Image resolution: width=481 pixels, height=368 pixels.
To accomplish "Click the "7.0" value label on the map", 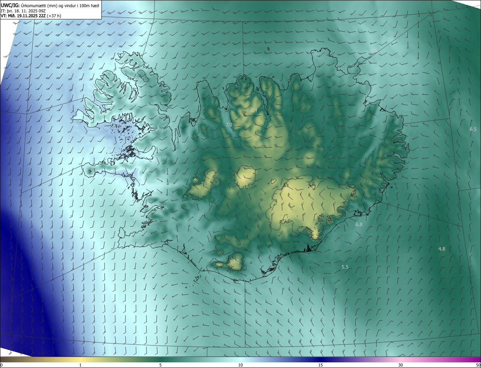I will pyautogui.click(x=229, y=125).
